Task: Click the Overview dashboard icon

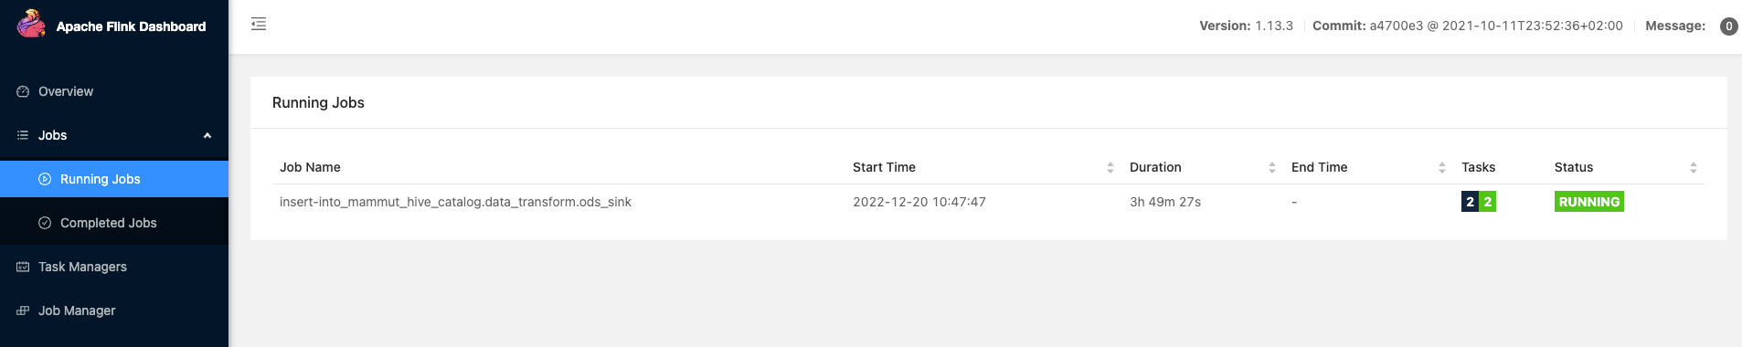Action: point(23,91)
